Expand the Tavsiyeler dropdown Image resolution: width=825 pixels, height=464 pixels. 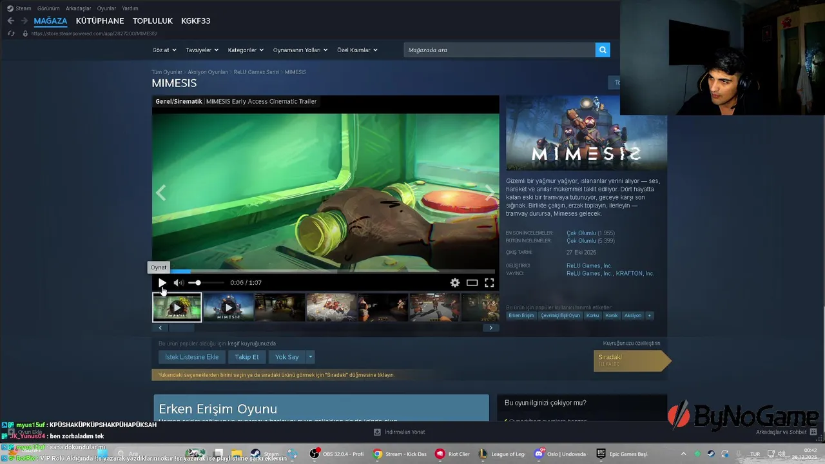coord(202,50)
